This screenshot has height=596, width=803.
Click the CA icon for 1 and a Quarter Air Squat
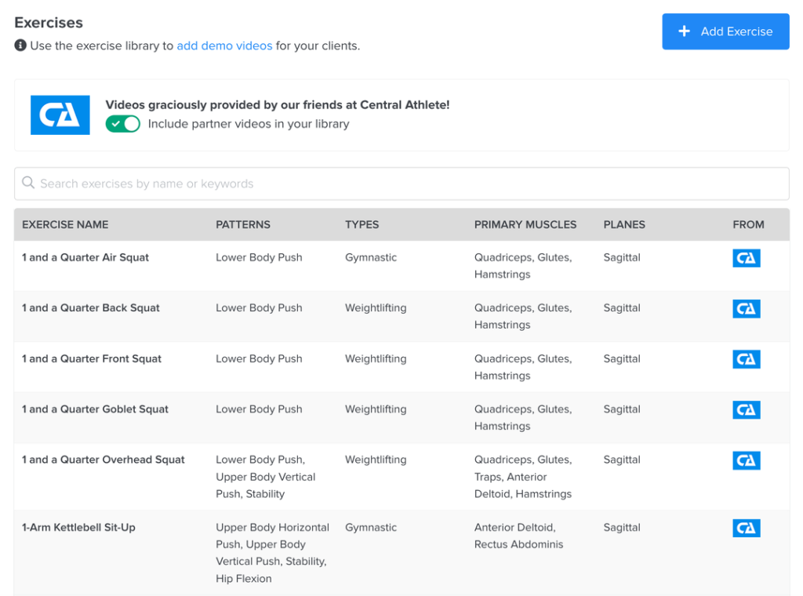[x=746, y=258]
